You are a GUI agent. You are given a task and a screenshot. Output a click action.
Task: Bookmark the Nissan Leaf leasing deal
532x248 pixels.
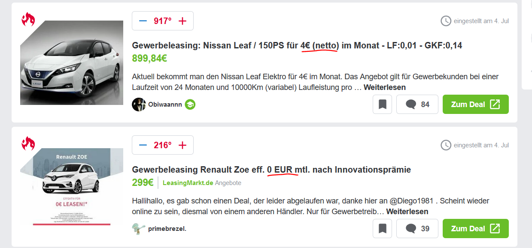(382, 105)
